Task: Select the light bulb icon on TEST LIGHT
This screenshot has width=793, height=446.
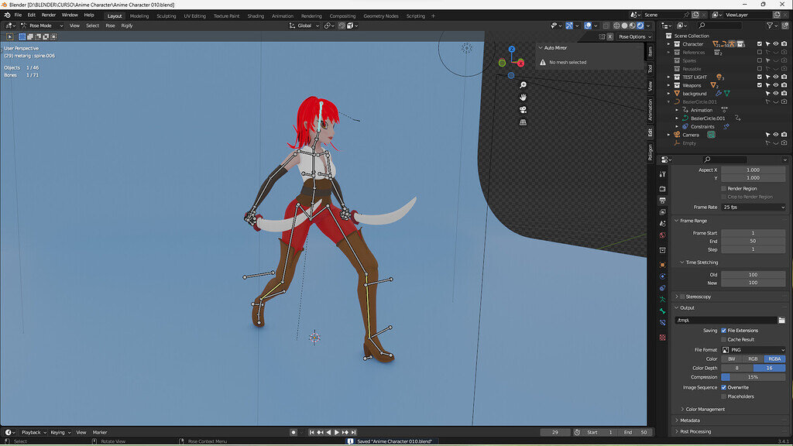Action: tap(720, 77)
